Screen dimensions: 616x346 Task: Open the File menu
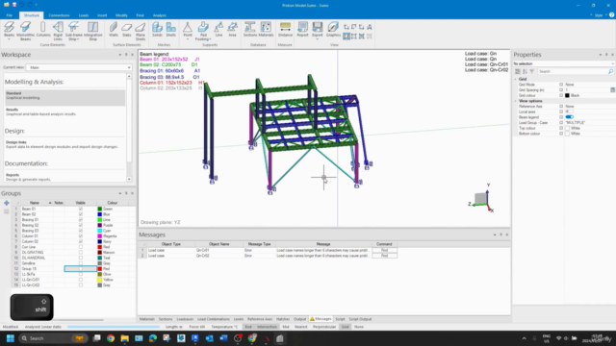[x=9, y=15]
